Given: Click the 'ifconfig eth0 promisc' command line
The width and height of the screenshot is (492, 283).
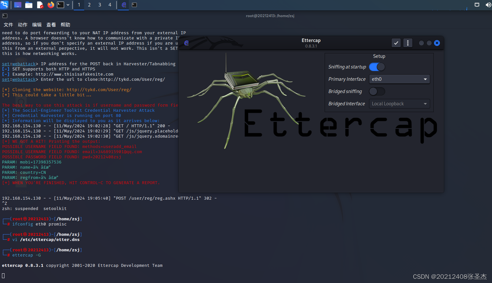Looking at the screenshot, I should coord(39,224).
